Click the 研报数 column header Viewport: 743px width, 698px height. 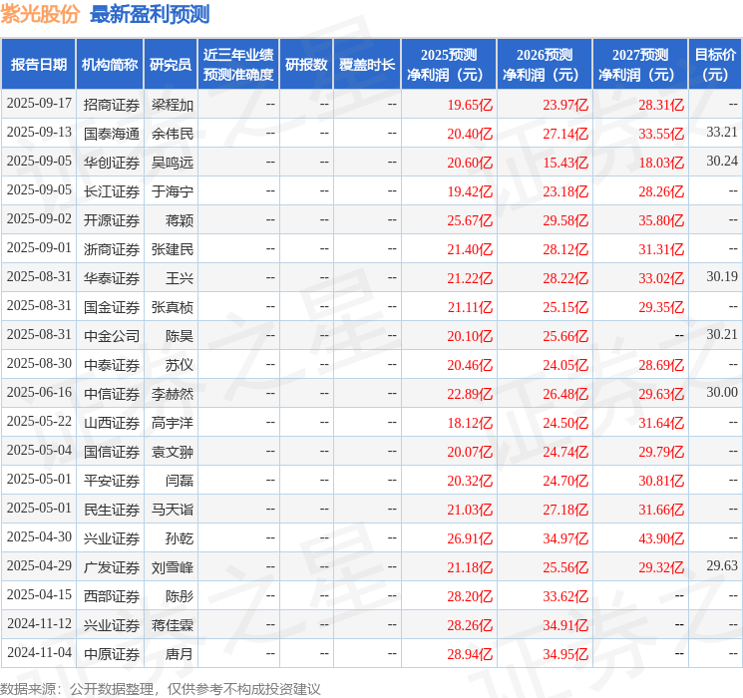coord(306,65)
